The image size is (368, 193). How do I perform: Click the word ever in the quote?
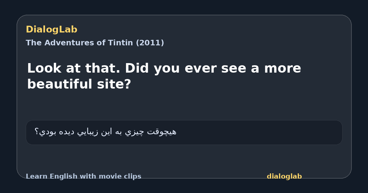point(201,68)
